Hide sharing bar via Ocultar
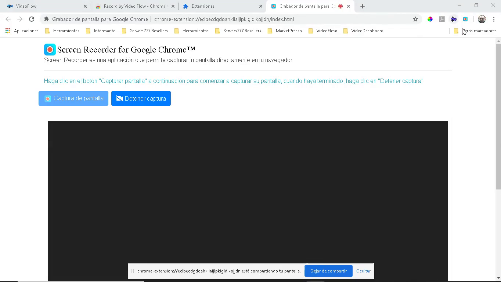 363,271
